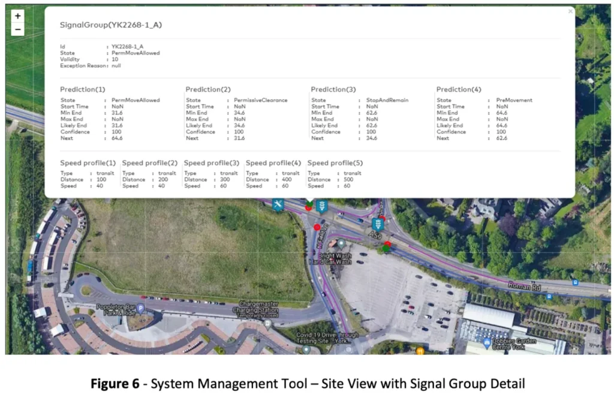
Task: Zoom in on the map
Action: coord(17,16)
